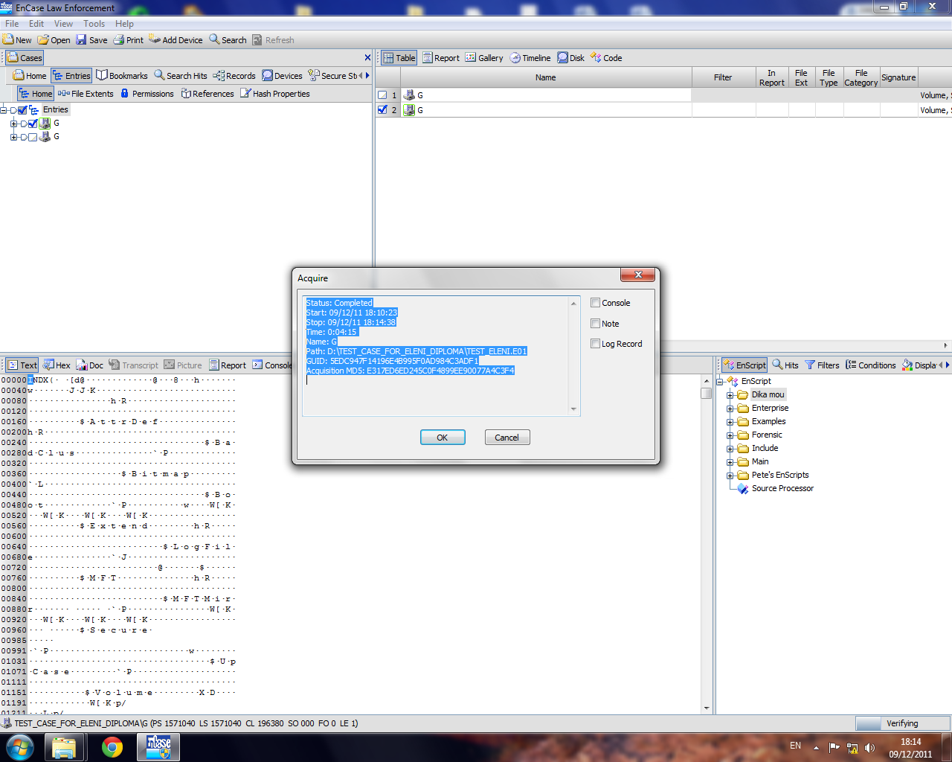Expand the Forensic script folder
Image resolution: width=952 pixels, height=762 pixels.
click(730, 435)
